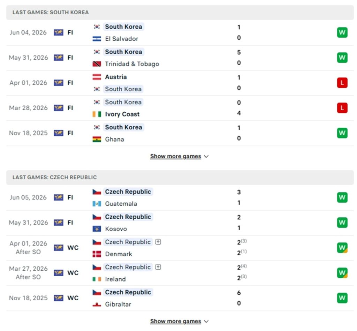This screenshot has width=357, height=331.
Task: Click the El Salvador flag icon
Action: click(x=97, y=39)
